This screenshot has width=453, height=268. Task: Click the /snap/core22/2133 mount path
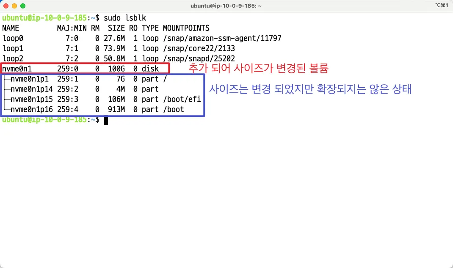coord(199,49)
